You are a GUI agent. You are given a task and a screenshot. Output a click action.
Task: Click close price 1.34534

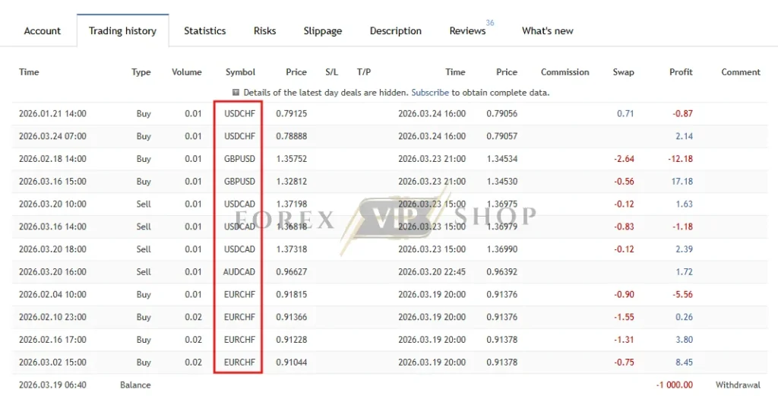[502, 159]
